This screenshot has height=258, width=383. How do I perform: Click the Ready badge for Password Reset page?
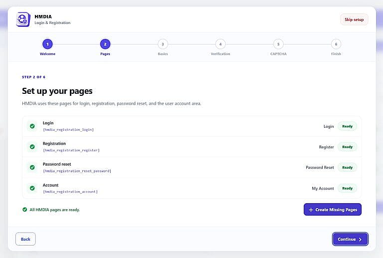tap(347, 167)
